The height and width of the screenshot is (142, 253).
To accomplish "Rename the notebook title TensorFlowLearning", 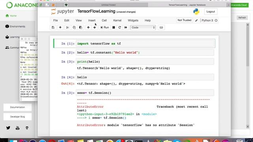I will click(96, 11).
